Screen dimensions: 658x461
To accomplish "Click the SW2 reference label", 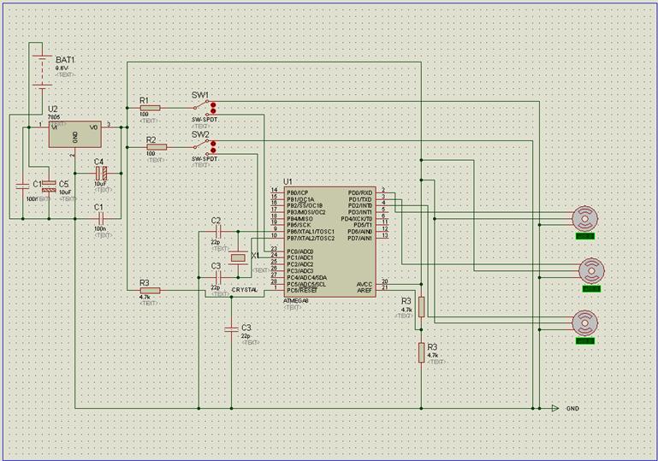I will pos(200,134).
